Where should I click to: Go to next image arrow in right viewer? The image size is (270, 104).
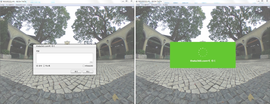point(265,96)
